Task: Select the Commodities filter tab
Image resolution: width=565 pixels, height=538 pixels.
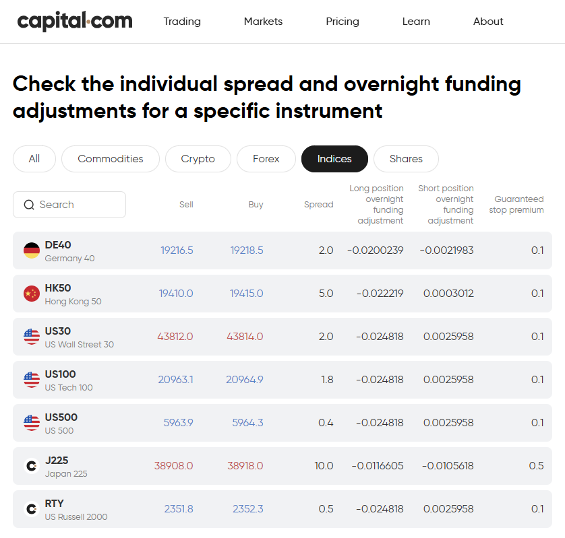Action: pyautogui.click(x=111, y=159)
